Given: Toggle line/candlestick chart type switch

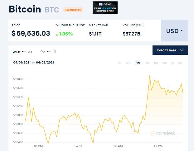Looking at the screenshot, I should 48,51.
